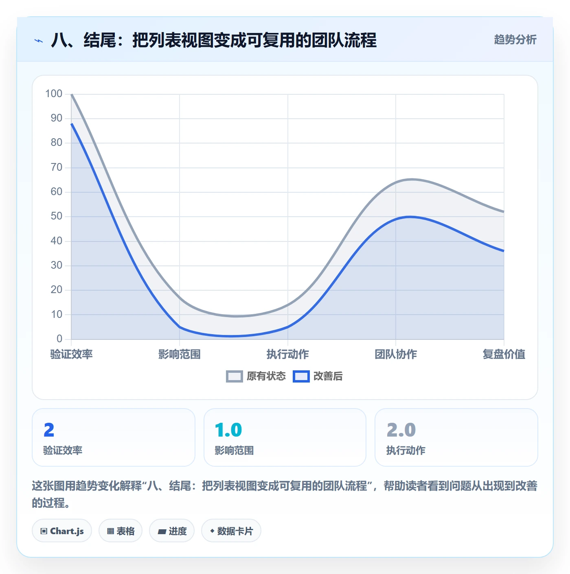Click the 原有状态 legend label
The image size is (570, 574).
(x=266, y=376)
